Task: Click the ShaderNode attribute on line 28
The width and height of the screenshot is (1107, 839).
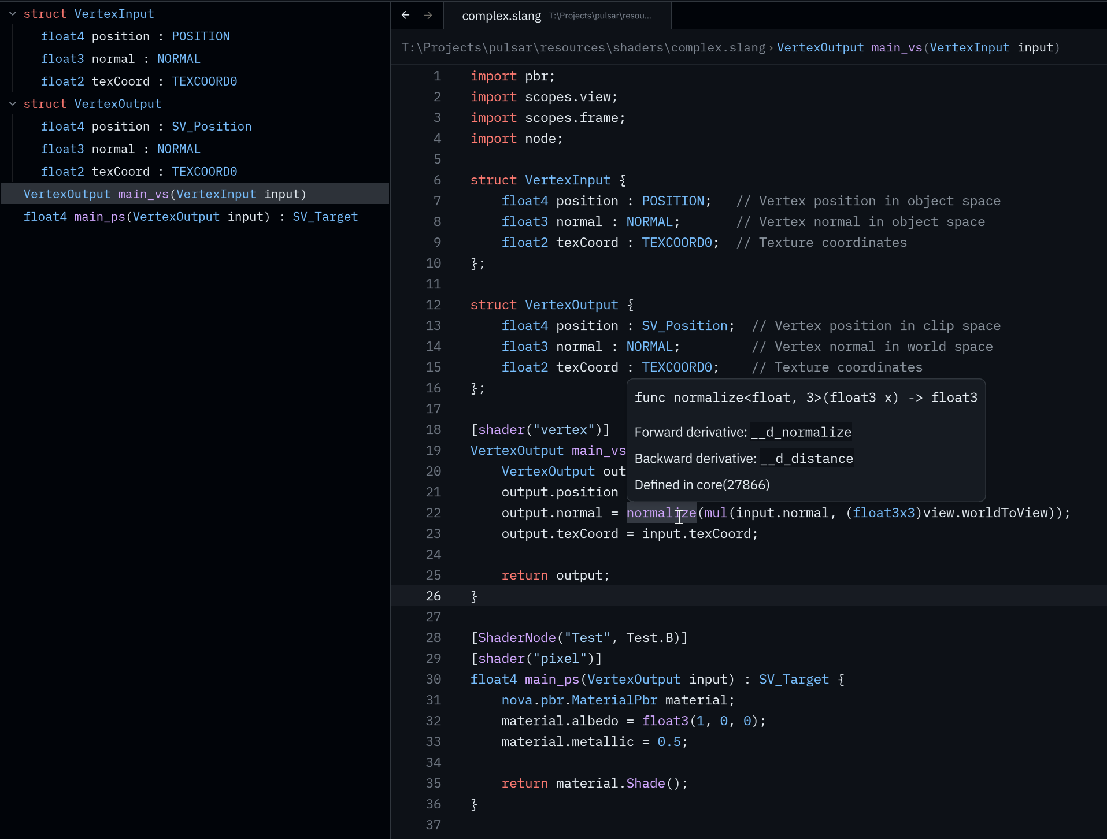Action: (x=579, y=637)
